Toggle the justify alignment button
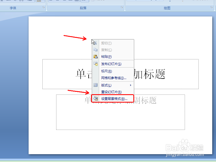The height and width of the screenshot is (162, 216). click(x=71, y=1)
